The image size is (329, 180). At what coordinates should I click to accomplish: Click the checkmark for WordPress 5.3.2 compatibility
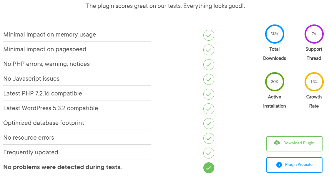pos(209,109)
